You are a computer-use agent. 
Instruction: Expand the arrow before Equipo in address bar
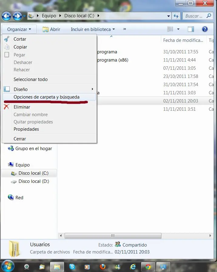tap(38, 16)
